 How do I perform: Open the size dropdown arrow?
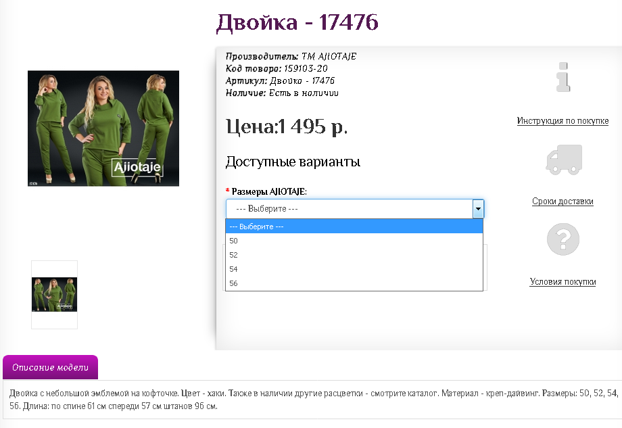pyautogui.click(x=478, y=208)
